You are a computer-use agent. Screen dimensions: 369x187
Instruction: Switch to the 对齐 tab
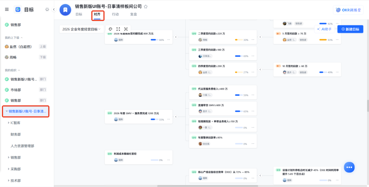click(x=97, y=14)
